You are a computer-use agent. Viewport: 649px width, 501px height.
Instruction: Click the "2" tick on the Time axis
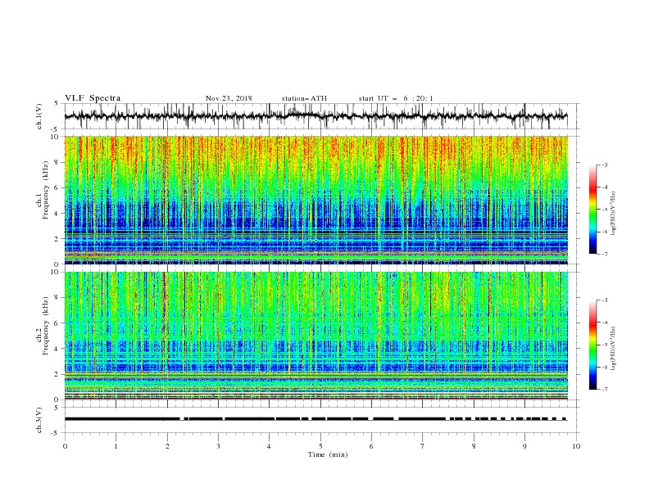(167, 446)
